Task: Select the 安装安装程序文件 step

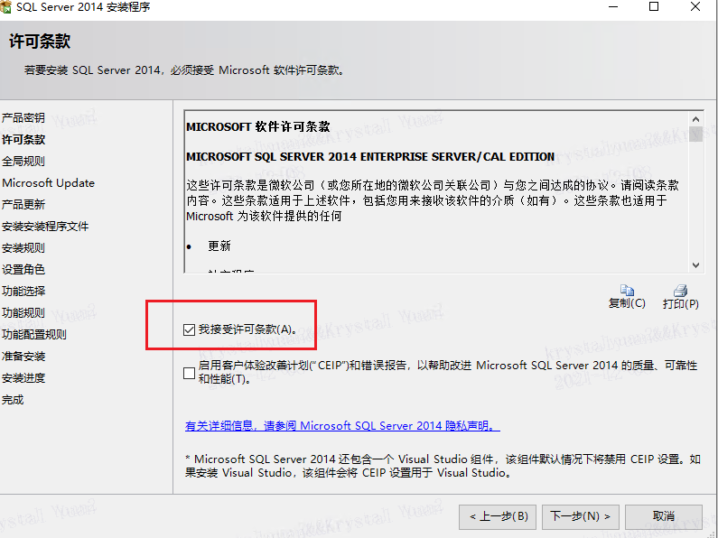Action: click(45, 226)
